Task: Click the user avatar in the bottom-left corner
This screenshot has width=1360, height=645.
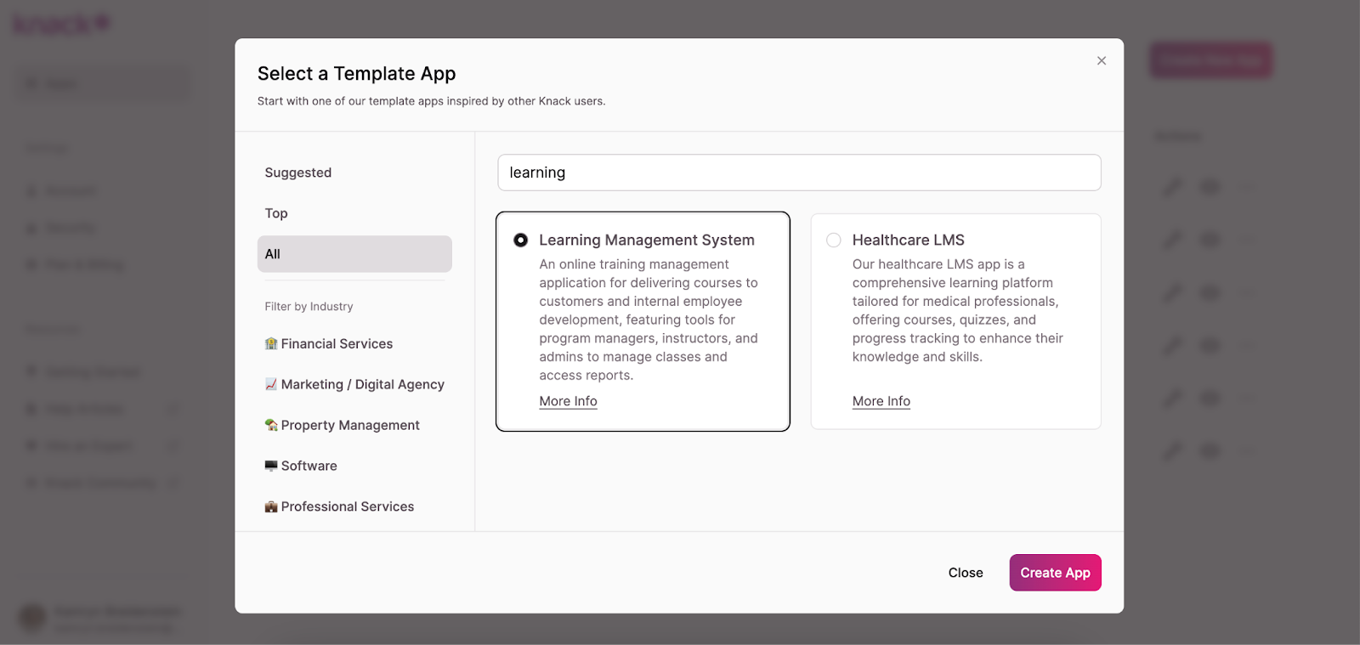Action: [x=32, y=618]
